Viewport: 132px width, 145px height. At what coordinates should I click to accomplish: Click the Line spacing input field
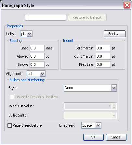click(x=37, y=48)
